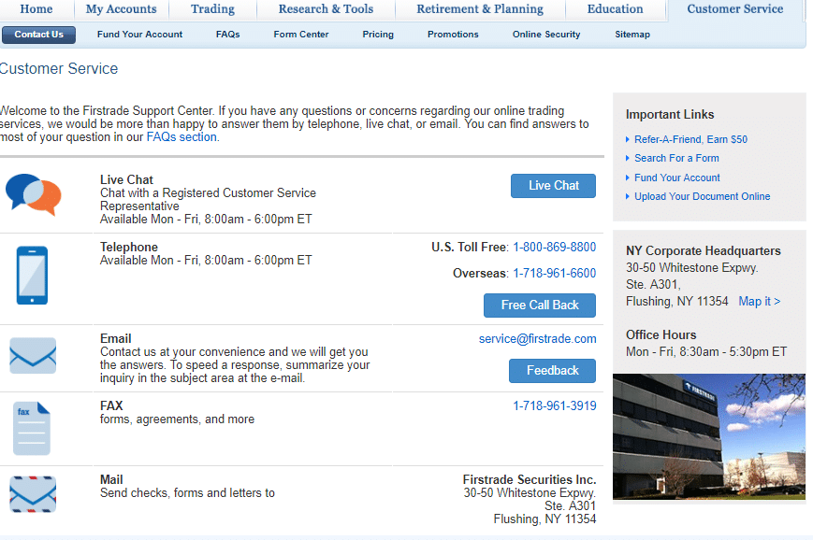
Task: Open the Sitemap submenu item
Action: click(x=632, y=35)
